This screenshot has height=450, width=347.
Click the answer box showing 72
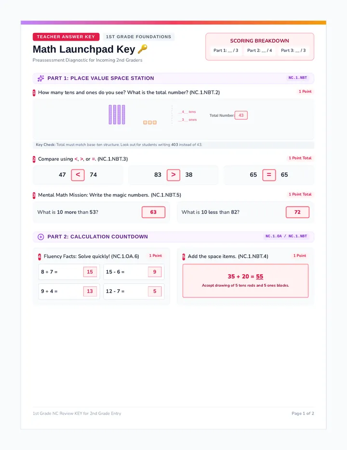pos(298,212)
